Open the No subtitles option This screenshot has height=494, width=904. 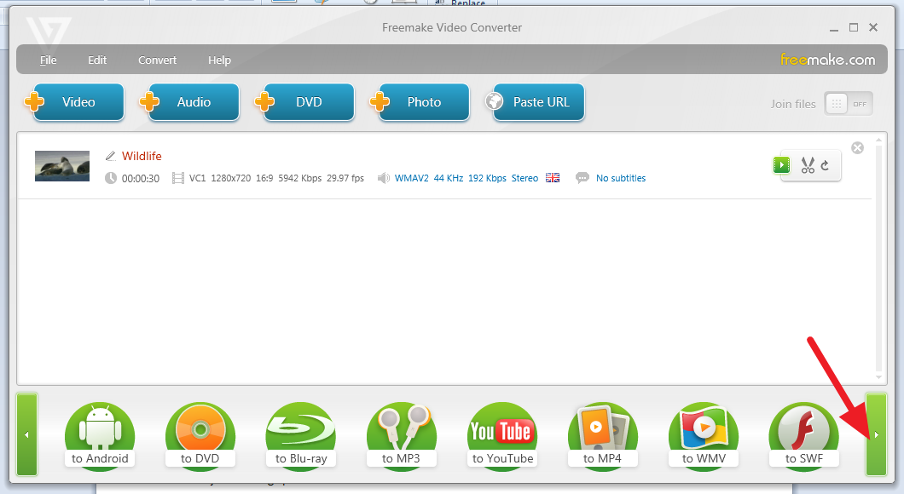tap(620, 178)
